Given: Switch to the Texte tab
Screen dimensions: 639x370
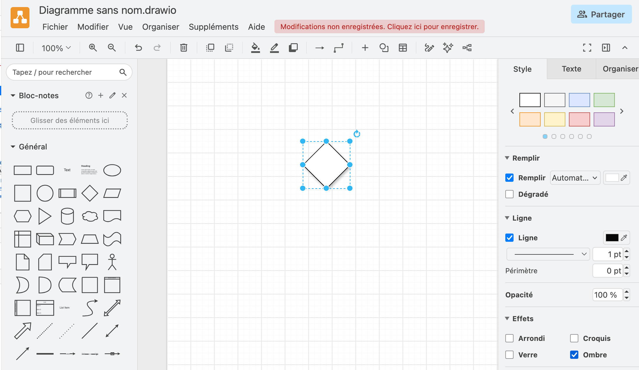Looking at the screenshot, I should [x=571, y=69].
